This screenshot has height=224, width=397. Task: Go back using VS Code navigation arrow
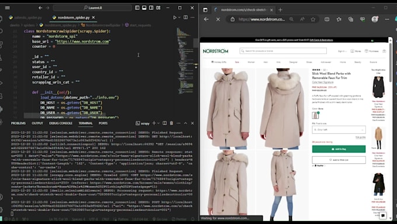pyautogui.click(x=40, y=8)
